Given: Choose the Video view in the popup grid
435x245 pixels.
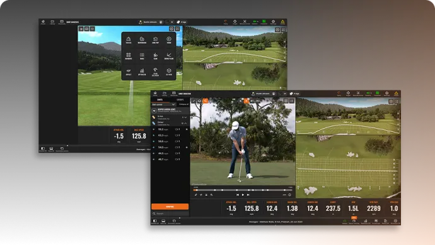Looking at the screenshot, I should tap(169, 40).
